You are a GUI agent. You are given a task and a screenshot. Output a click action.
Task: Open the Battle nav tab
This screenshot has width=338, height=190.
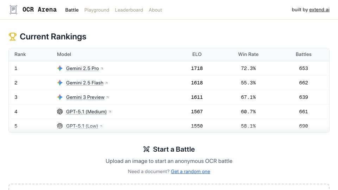[72, 10]
